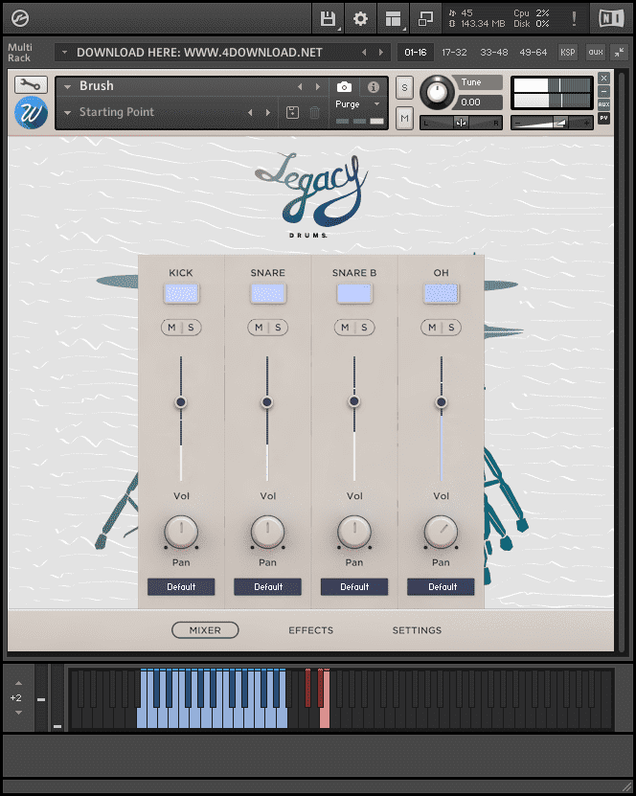Click the OH volume fader handle

coord(442,402)
